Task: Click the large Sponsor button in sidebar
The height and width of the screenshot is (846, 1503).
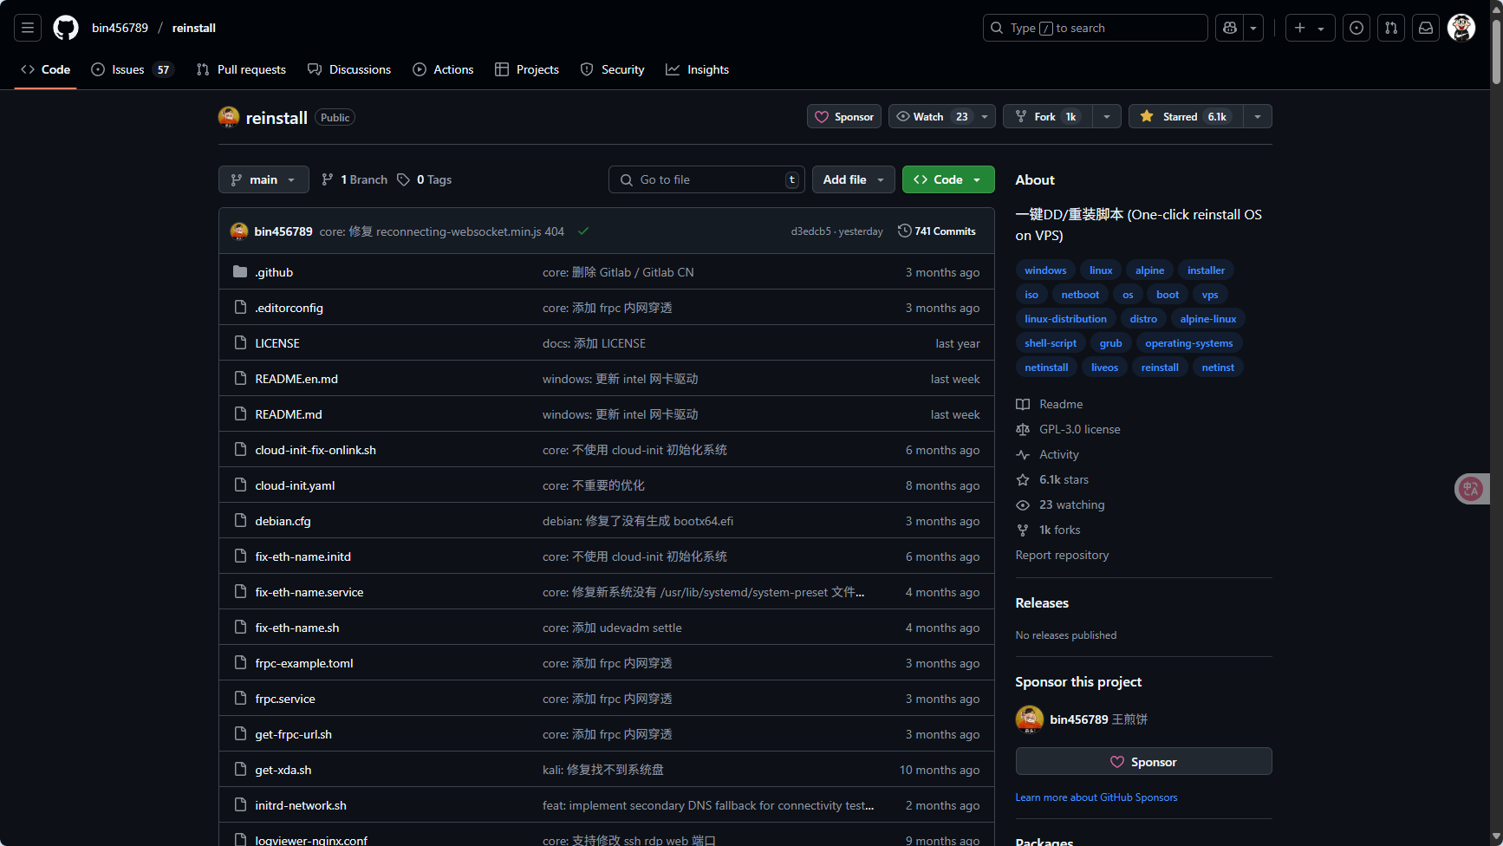Action: (x=1143, y=762)
